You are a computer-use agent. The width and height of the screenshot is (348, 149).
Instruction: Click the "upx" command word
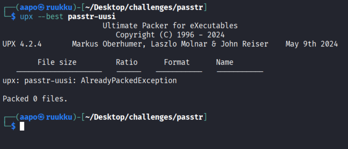pyautogui.click(x=26, y=17)
